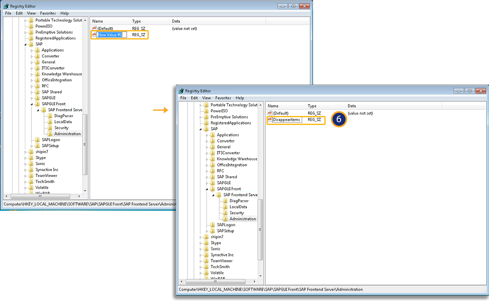Click the Disappearitems string value icon

269,120
